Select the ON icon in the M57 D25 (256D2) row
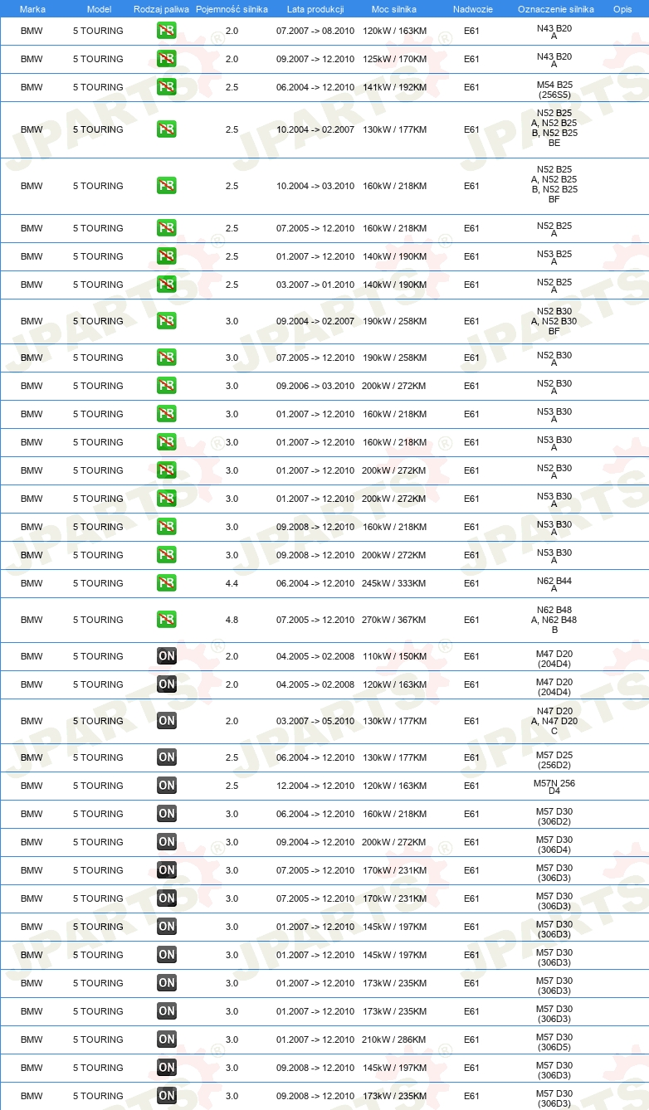Image resolution: width=649 pixels, height=1110 pixels. (x=167, y=757)
